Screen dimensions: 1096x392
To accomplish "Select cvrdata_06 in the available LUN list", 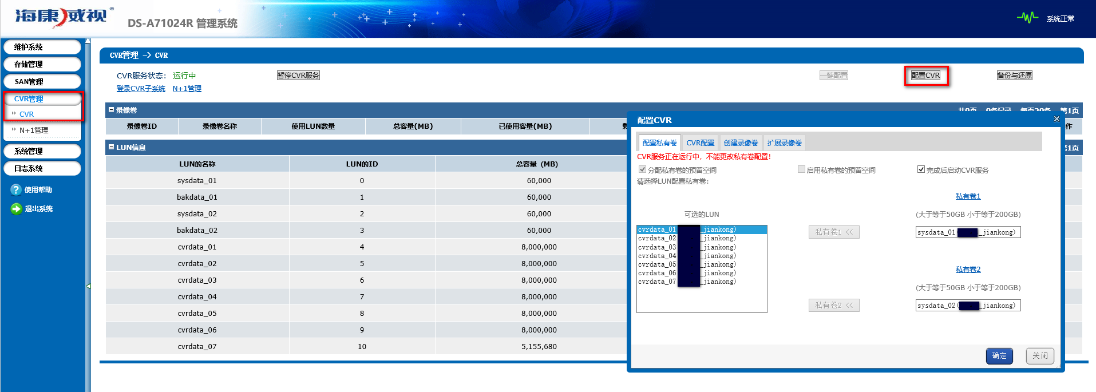I will click(702, 273).
